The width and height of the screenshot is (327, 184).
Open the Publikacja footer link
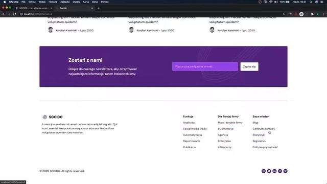coord(189,147)
